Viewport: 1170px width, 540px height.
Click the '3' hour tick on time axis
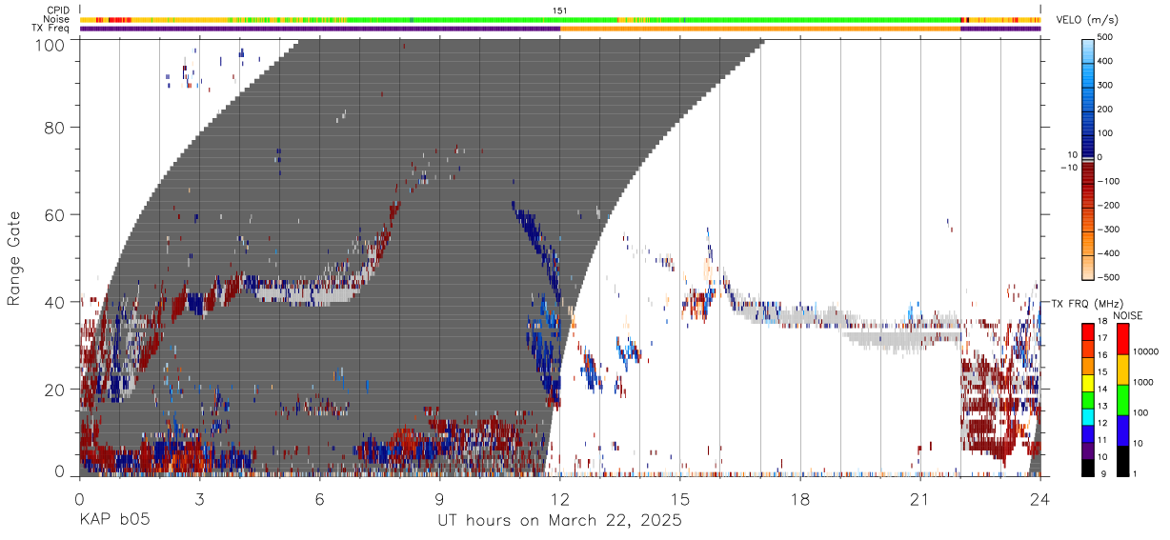200,498
